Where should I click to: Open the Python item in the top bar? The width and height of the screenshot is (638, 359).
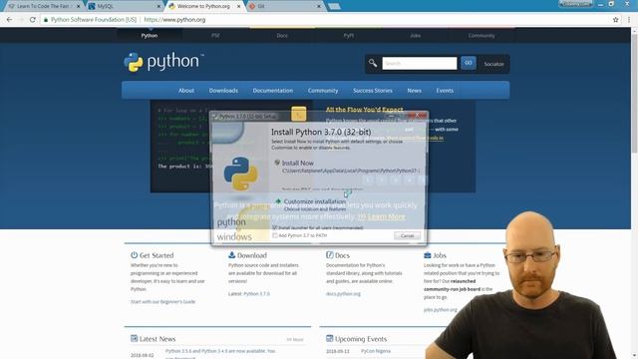click(x=150, y=36)
